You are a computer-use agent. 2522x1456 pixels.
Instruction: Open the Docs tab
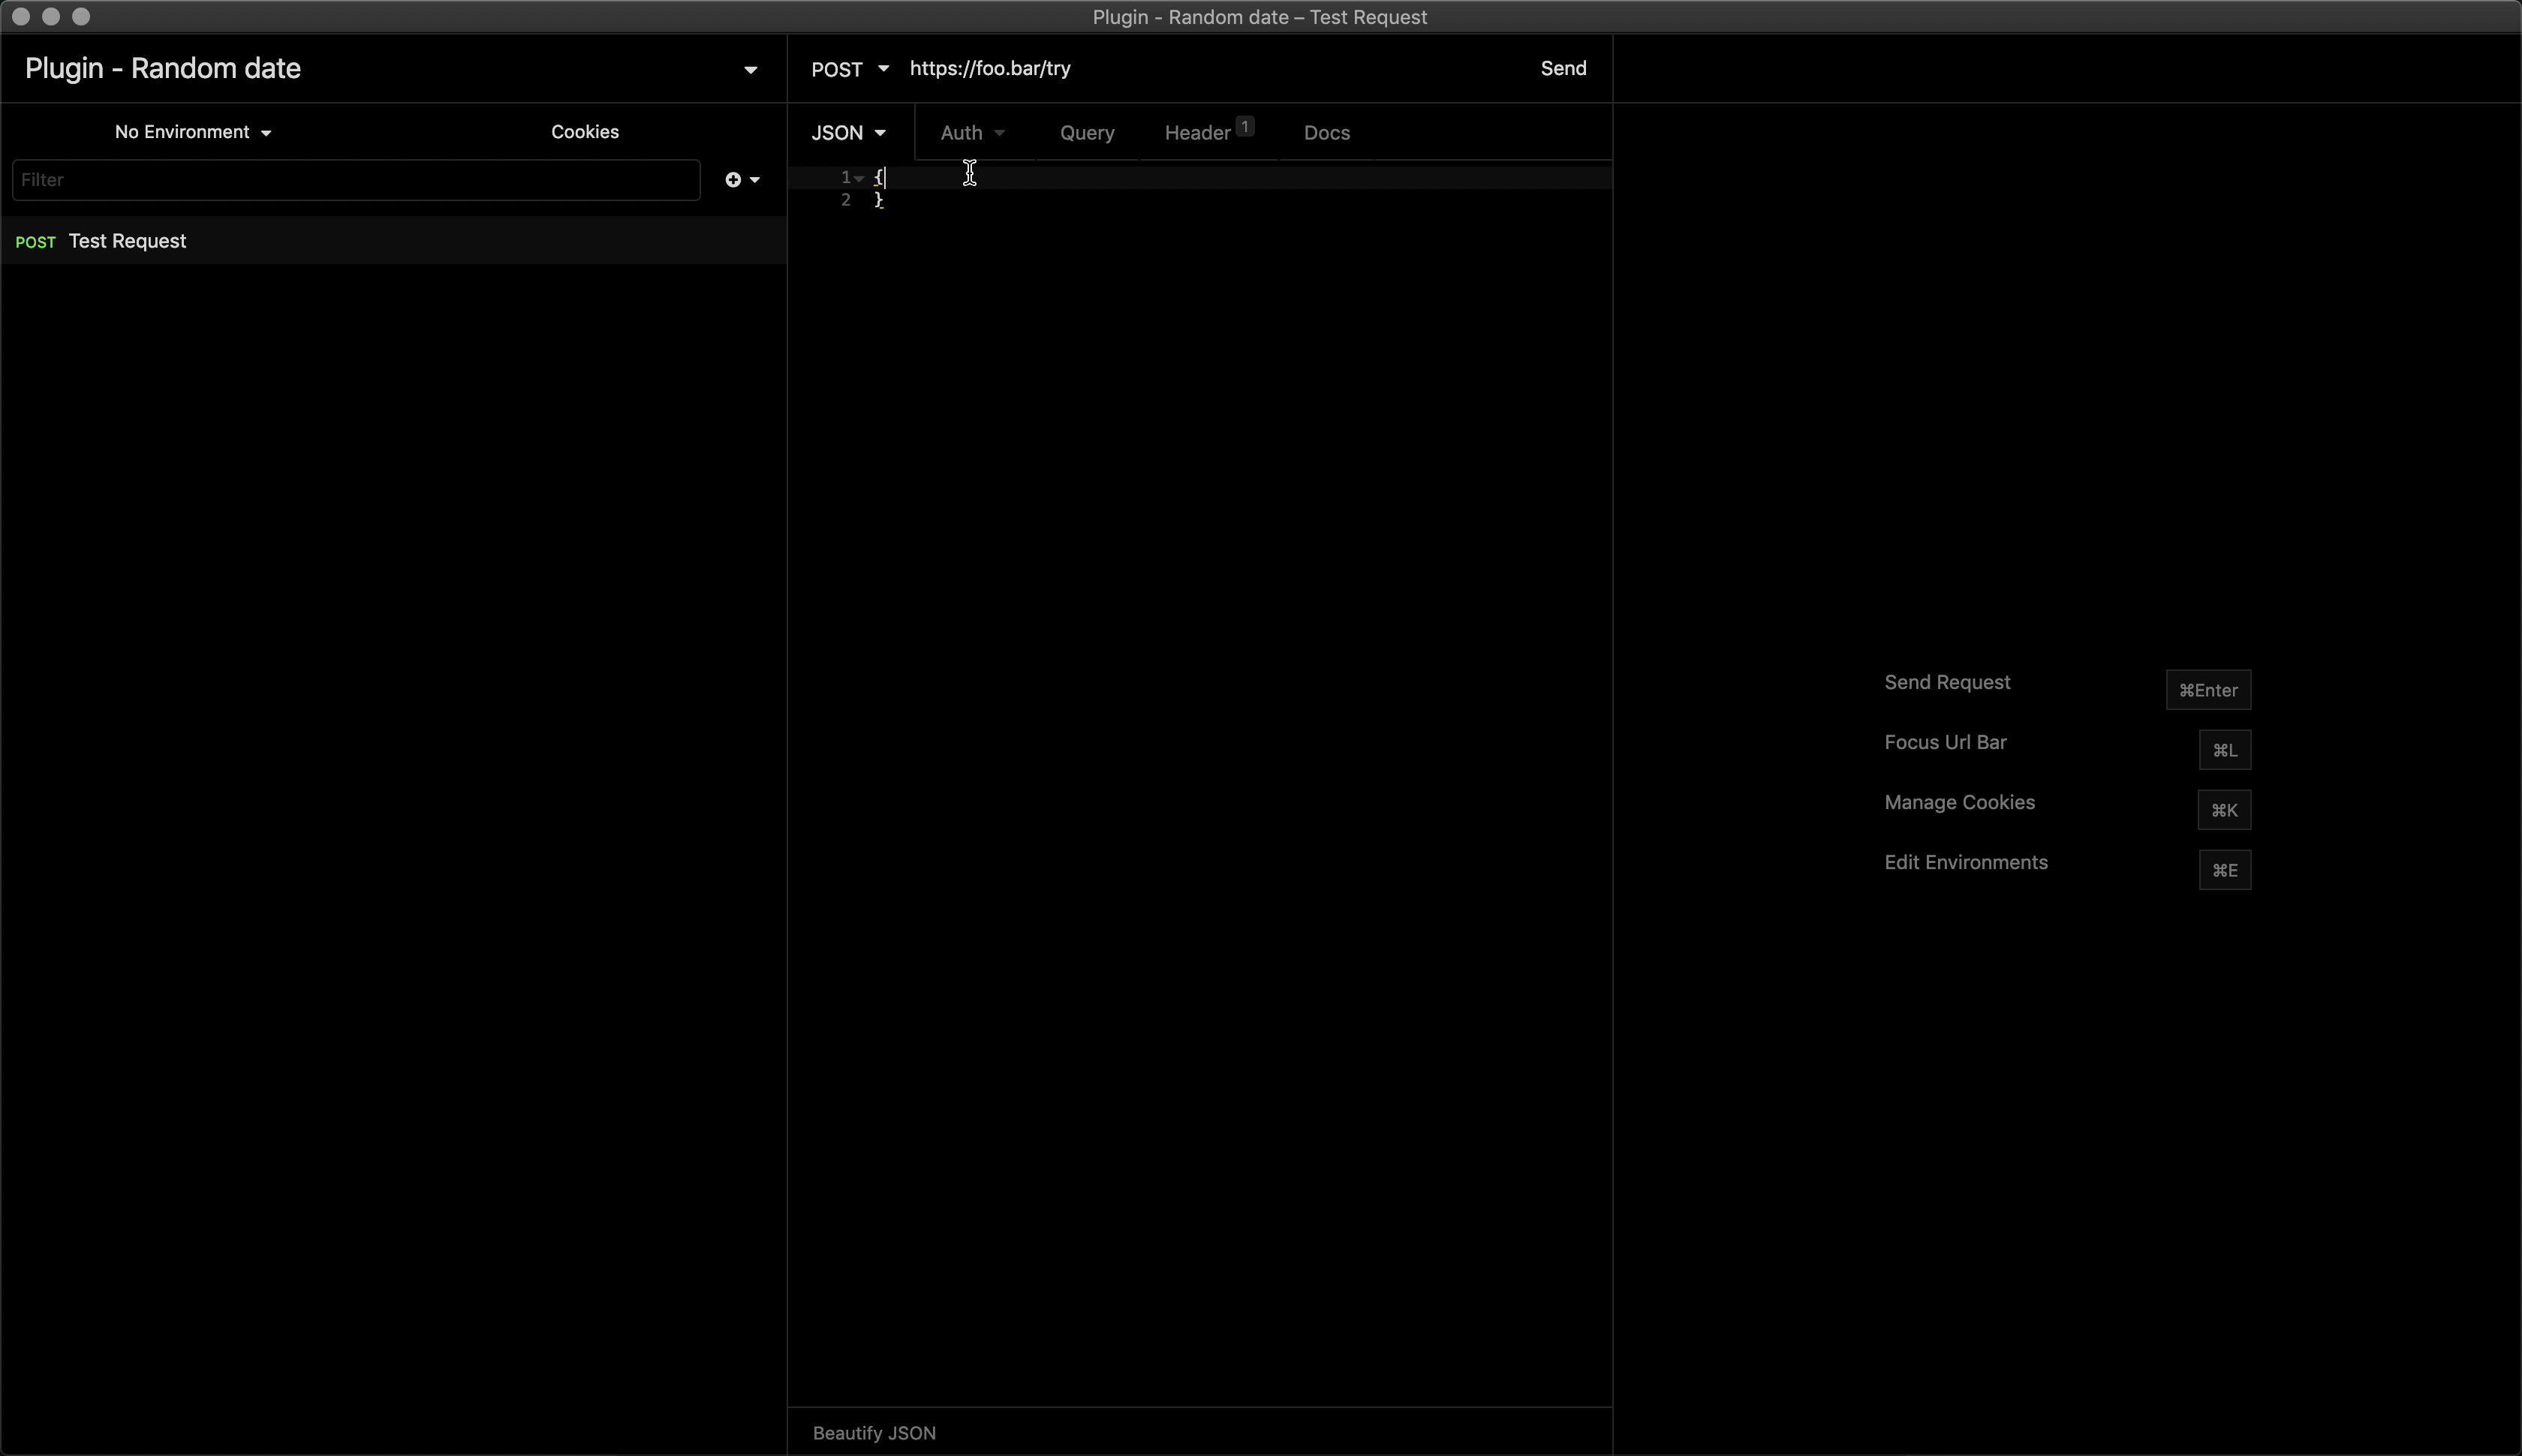(1326, 133)
